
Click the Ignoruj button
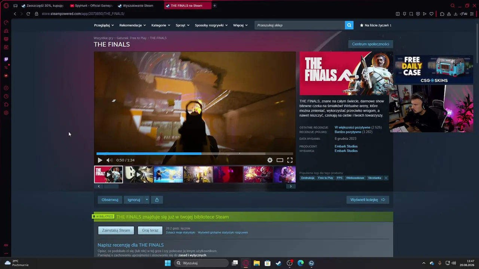point(134,200)
